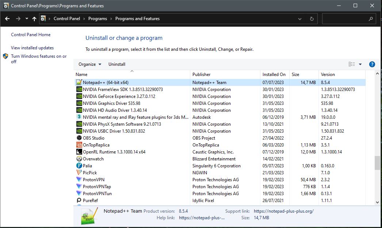Image resolution: width=382 pixels, height=228 pixels.
Task: Select 'Caustic Graphics, Inc.' publisher cell
Action: (213, 152)
